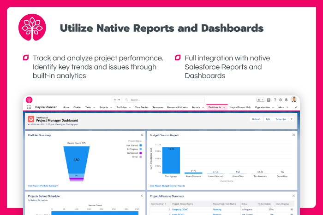Open the Time Tracker tab
This screenshot has width=323, height=215.
[x=142, y=107]
